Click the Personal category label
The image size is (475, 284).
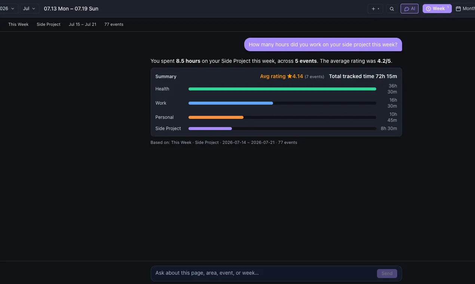(165, 117)
